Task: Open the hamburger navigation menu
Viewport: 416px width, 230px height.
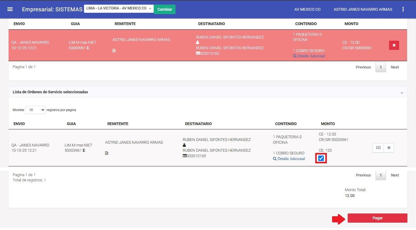Action: point(10,9)
